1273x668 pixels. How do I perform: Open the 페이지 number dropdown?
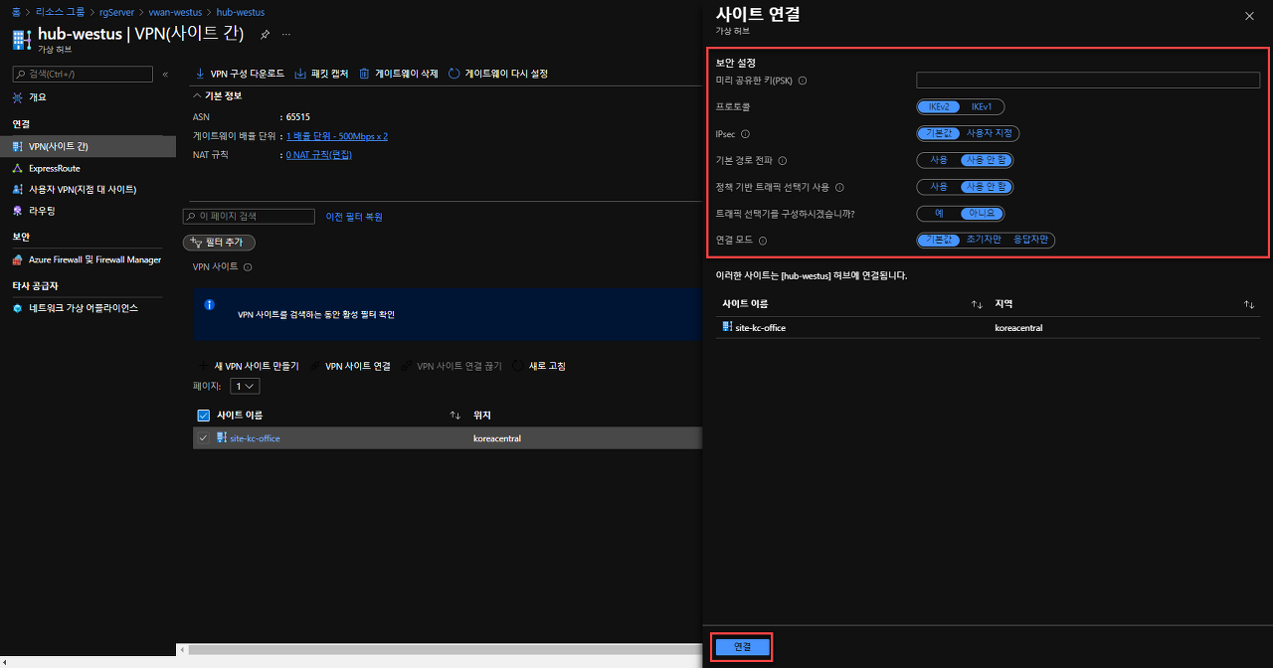(x=245, y=386)
